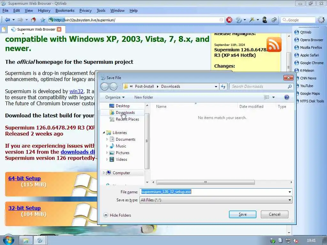This screenshot has height=245, width=327.
Task: Click the horizontal scrollbar in the file list
Action: [x=205, y=182]
